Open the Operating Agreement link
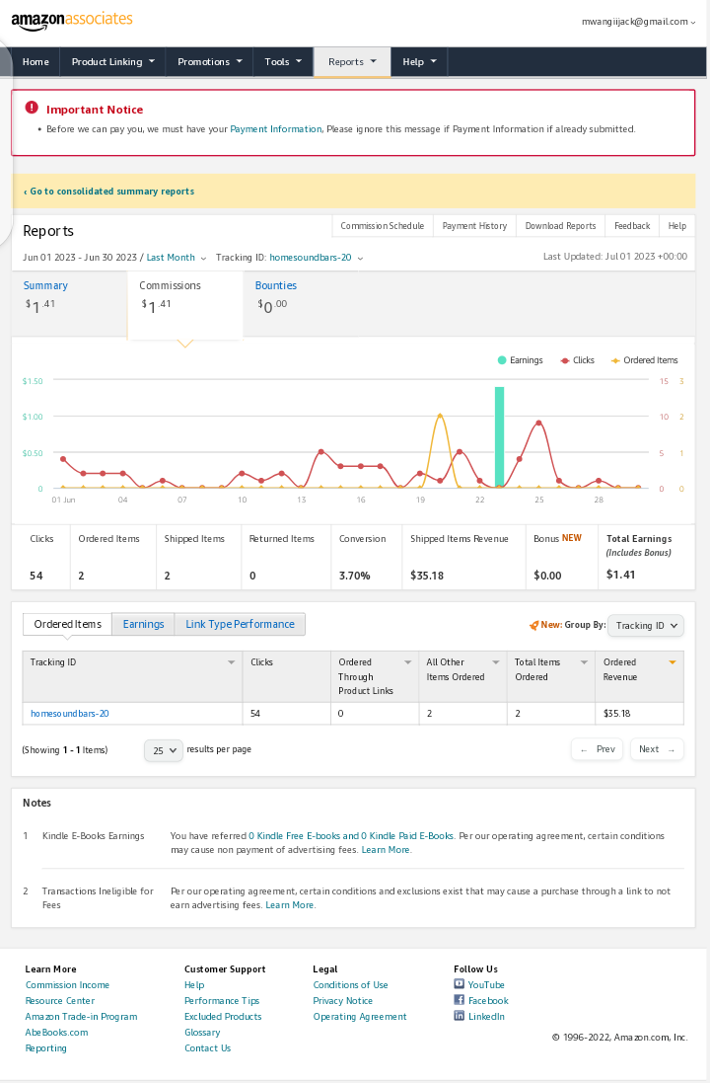 pos(360,1017)
